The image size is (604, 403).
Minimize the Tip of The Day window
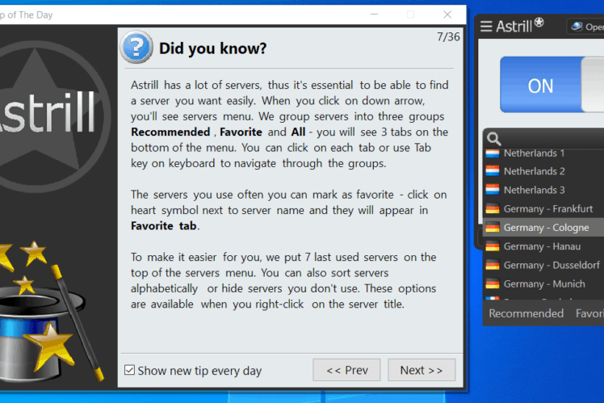tap(374, 15)
